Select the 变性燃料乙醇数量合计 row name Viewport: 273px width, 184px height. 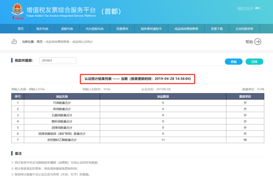[x=62, y=140]
